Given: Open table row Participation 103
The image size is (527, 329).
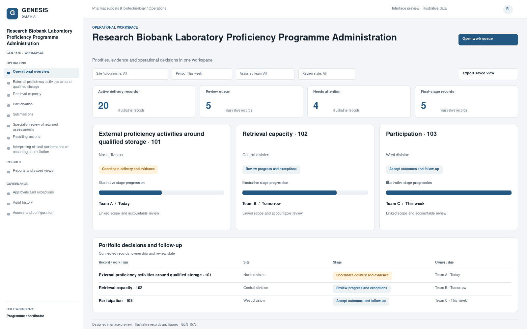Looking at the screenshot, I should pyautogui.click(x=305, y=301).
